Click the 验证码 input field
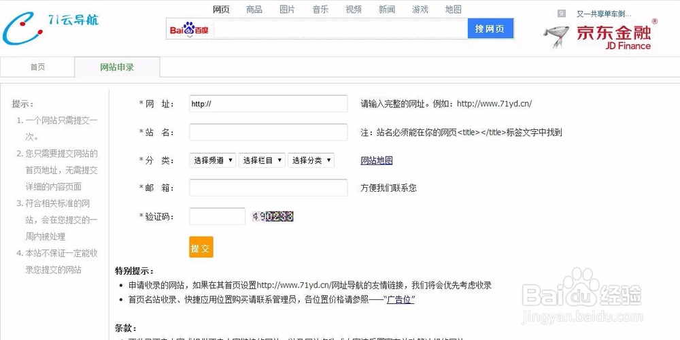 click(x=218, y=216)
